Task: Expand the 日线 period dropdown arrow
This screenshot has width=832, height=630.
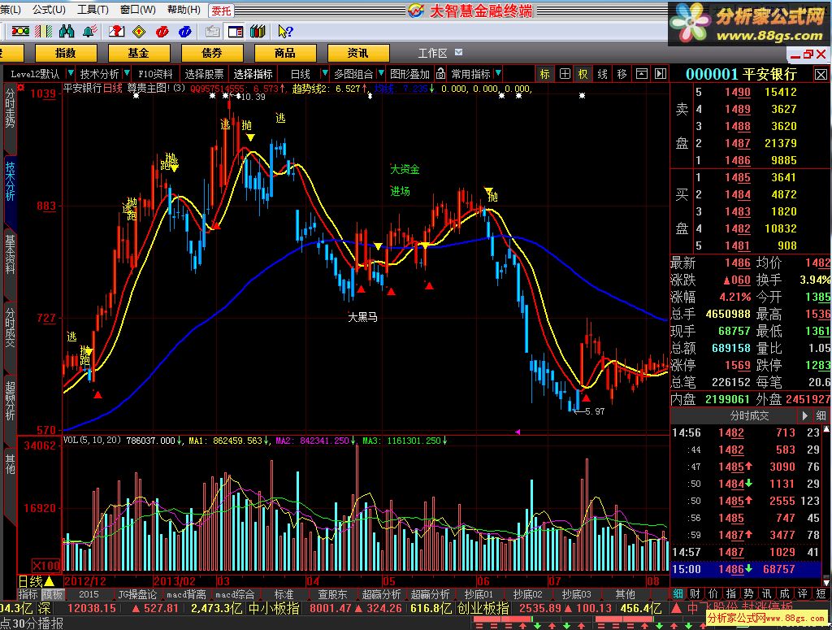Action: pyautogui.click(x=325, y=73)
